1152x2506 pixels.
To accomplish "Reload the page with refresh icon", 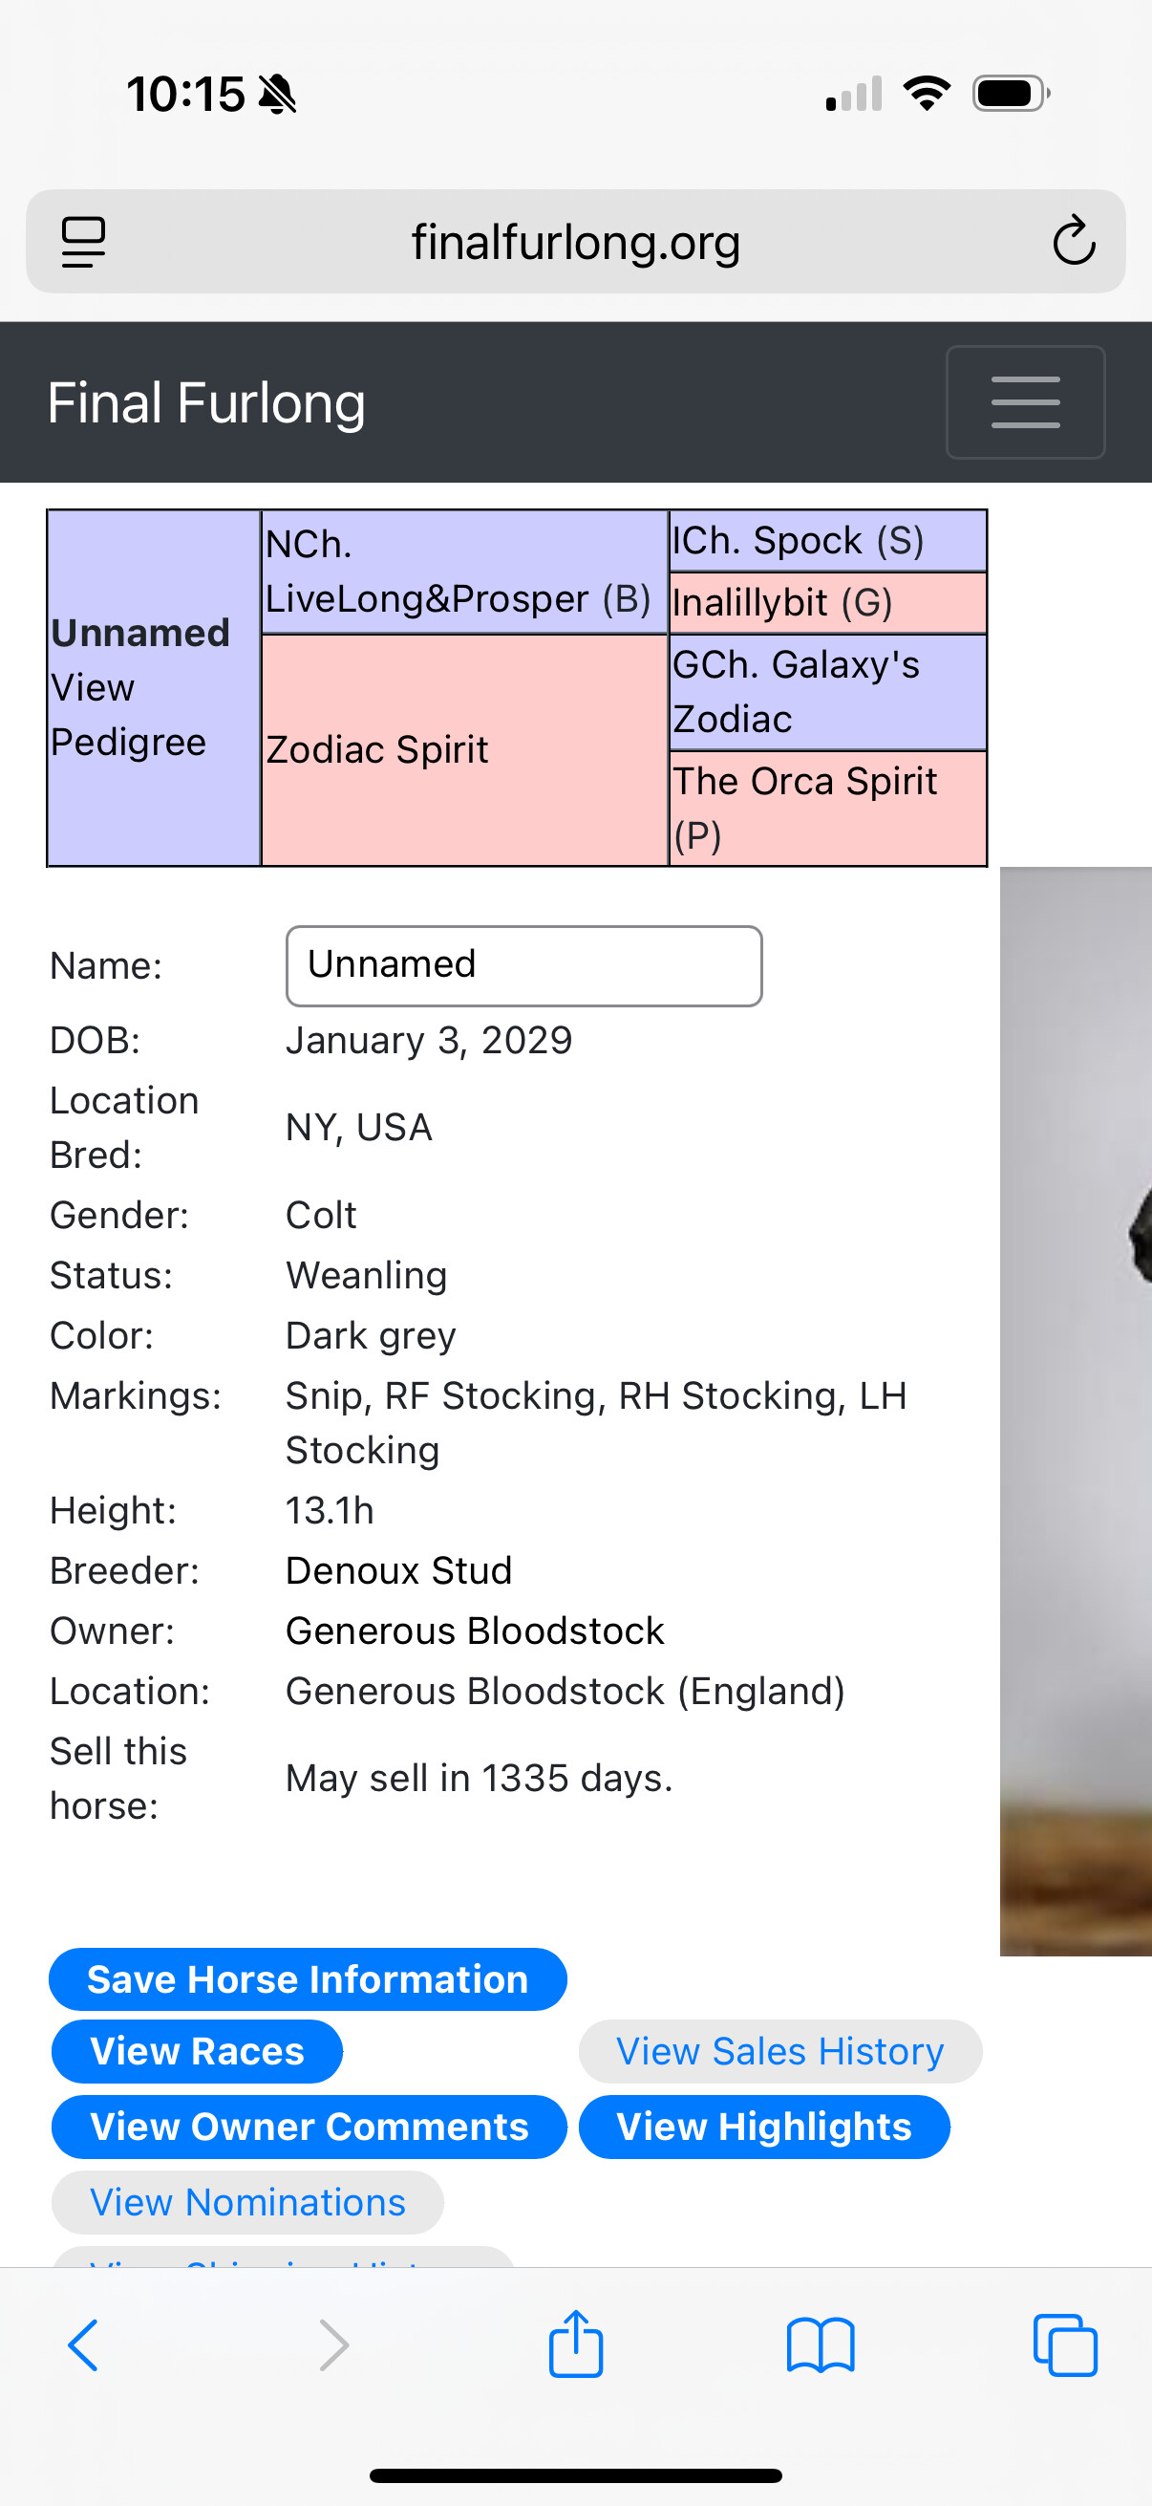I will 1074,241.
